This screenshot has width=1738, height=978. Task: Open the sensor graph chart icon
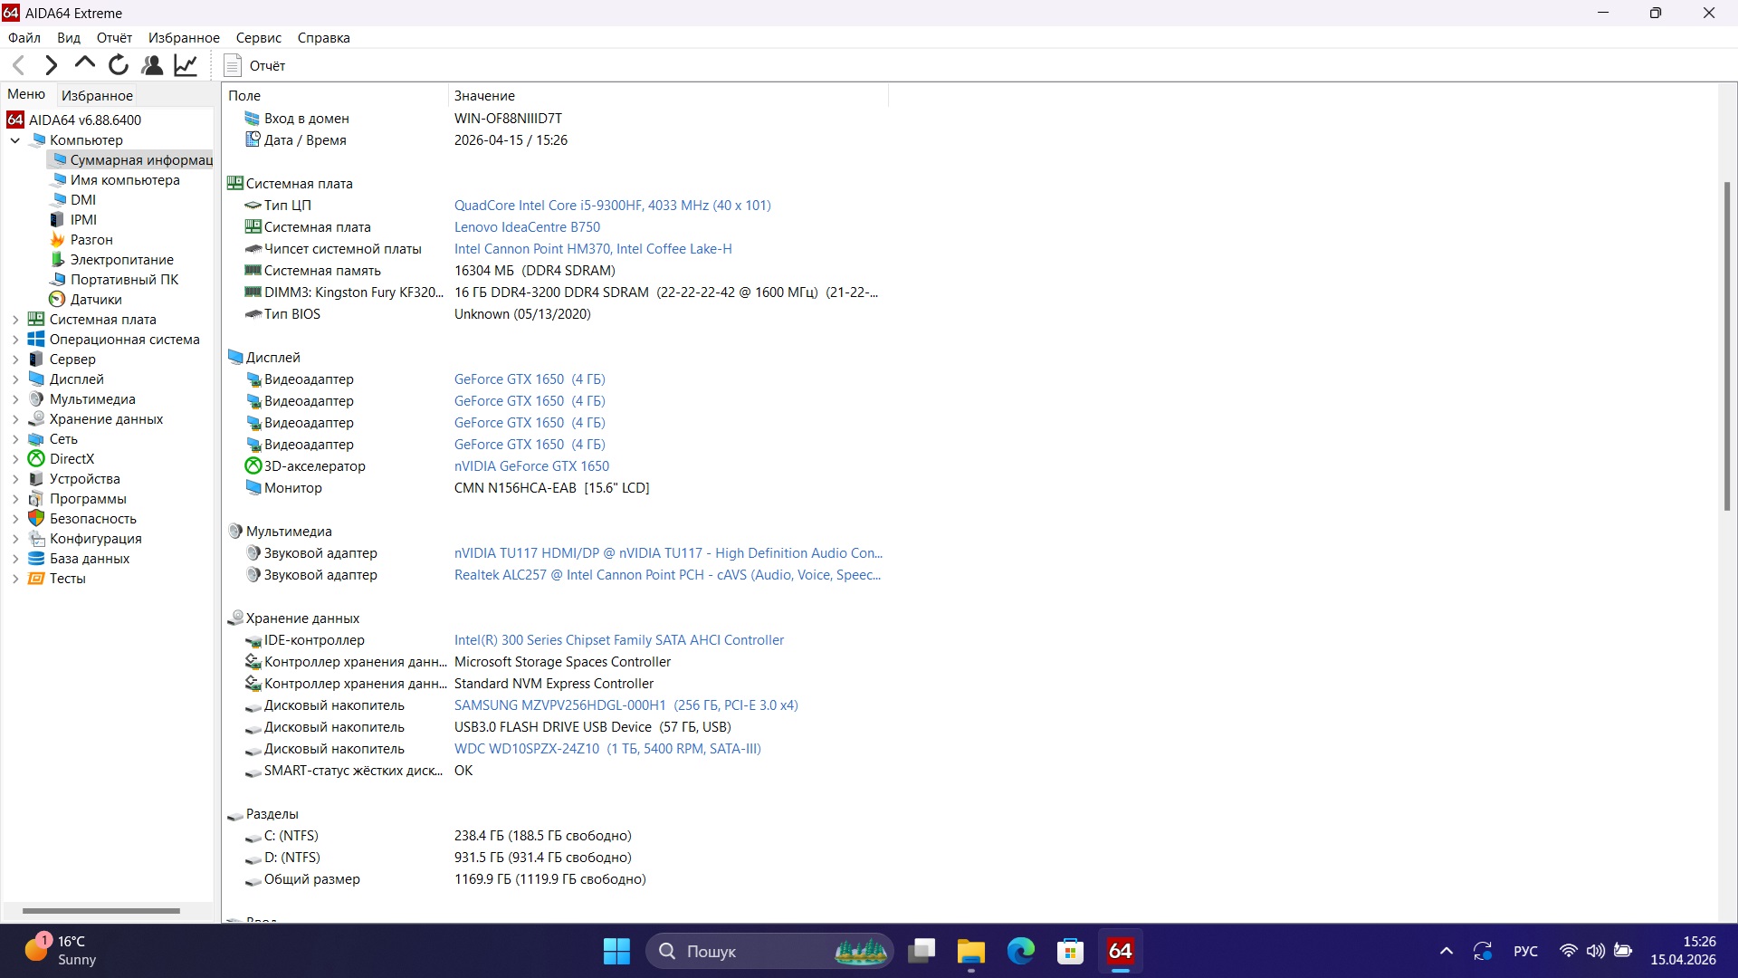tap(185, 64)
